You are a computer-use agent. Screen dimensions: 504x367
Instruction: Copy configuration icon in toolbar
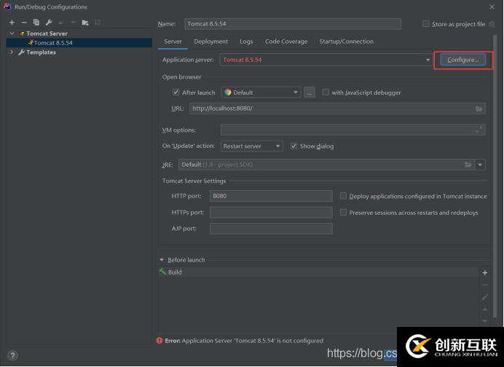point(36,23)
